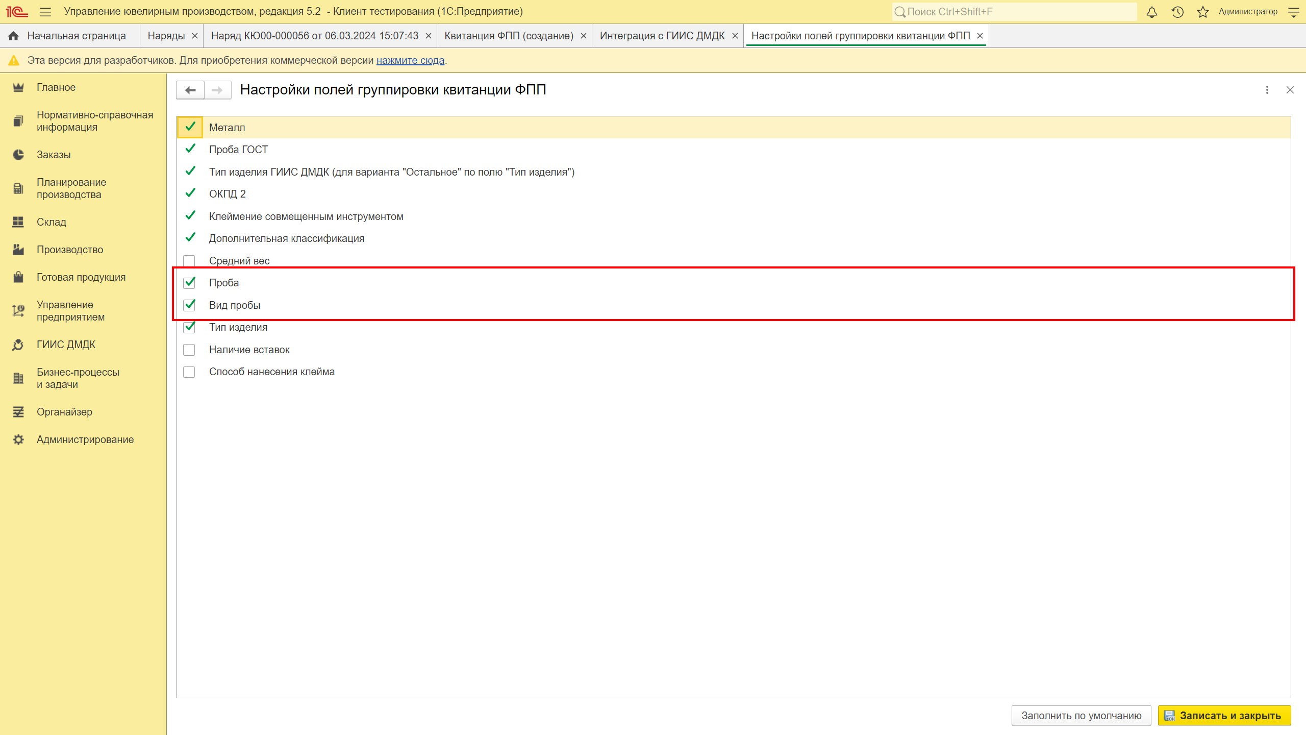Click the home icon of Начальная страница
1306x735 pixels.
click(x=14, y=36)
